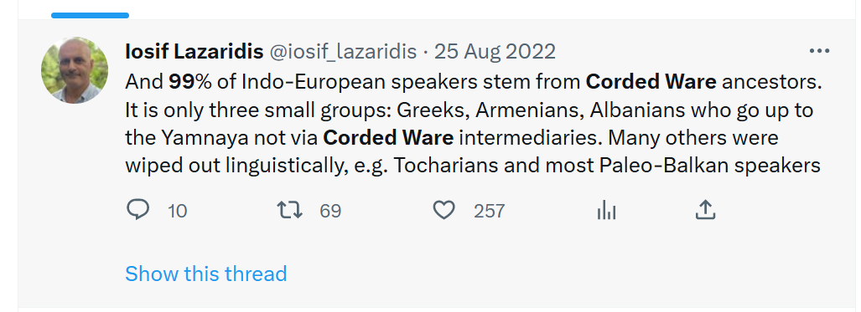This screenshot has width=861, height=312.
Task: Open tweet analytics bar chart icon
Action: click(607, 210)
